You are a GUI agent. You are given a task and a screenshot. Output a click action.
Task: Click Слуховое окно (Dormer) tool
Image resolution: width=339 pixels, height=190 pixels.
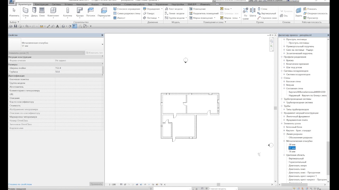tap(267, 18)
